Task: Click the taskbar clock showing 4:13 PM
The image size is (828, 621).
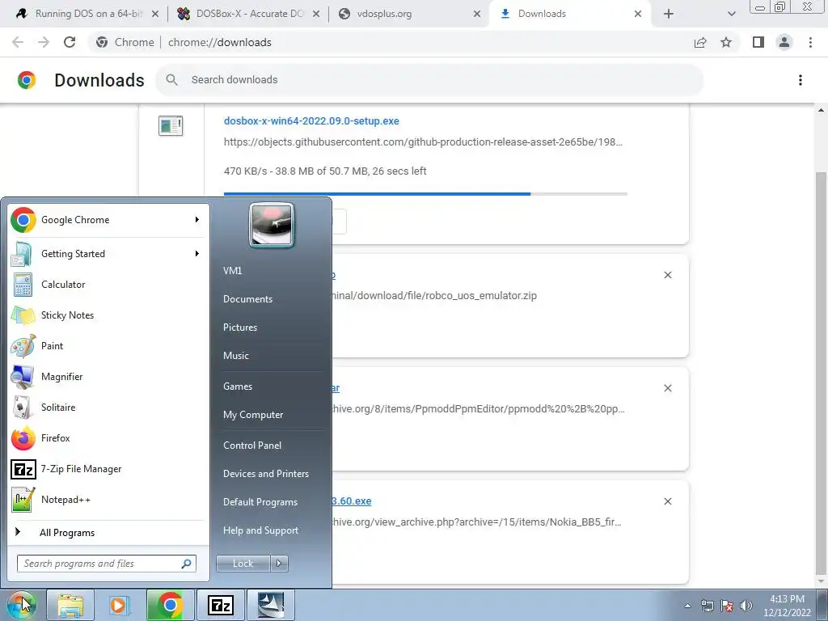Action: pos(787,606)
